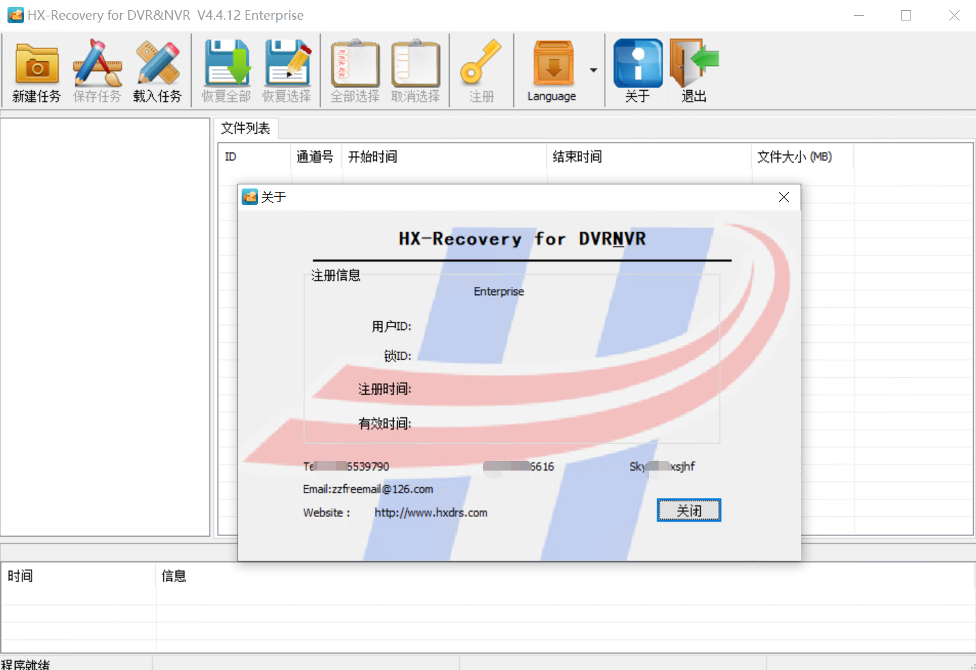Click the 保存任务 (Save Task) icon
Viewport: 976px width, 670px height.
[x=97, y=70]
